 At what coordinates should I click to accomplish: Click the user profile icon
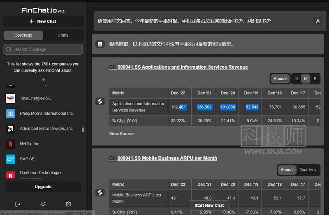pos(318,21)
